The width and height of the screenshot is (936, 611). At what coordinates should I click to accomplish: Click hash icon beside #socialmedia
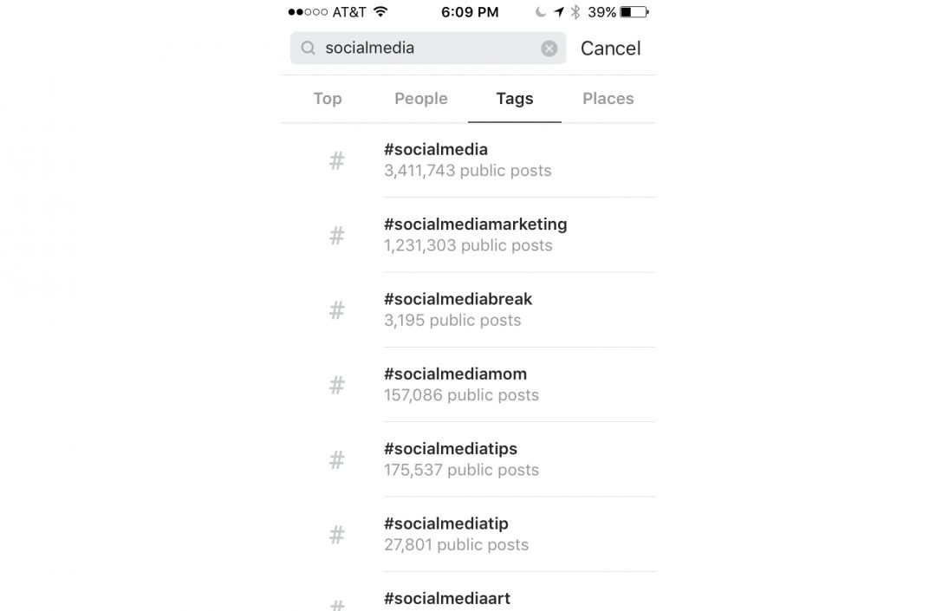[x=337, y=160]
